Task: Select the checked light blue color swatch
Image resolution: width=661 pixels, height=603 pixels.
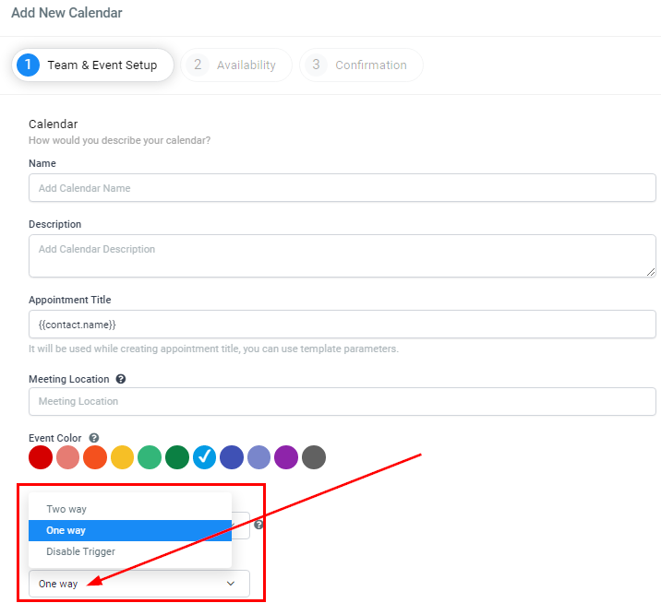Action: [205, 457]
